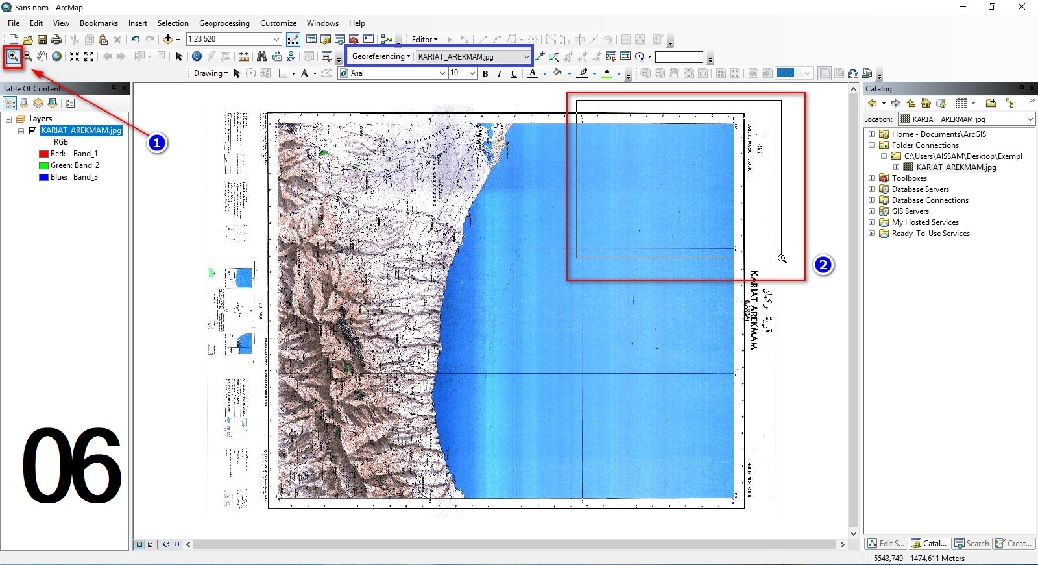Image resolution: width=1038 pixels, height=565 pixels.
Task: Print the map
Action: (x=56, y=40)
